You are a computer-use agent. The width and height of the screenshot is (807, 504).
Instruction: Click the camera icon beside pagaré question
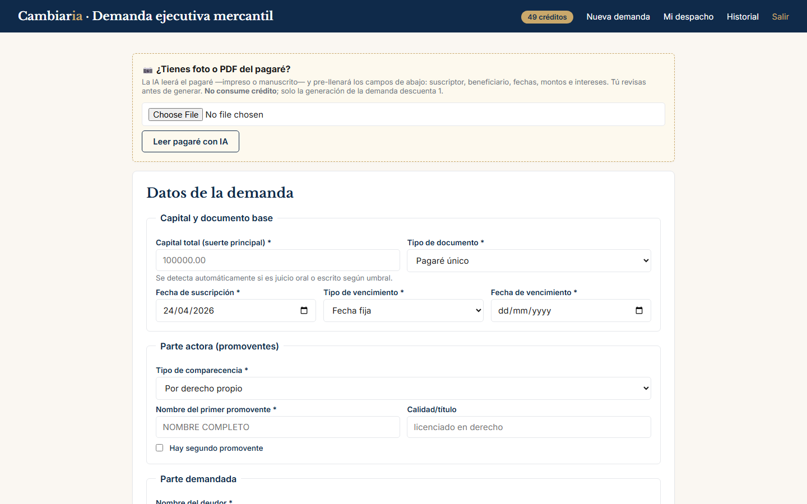[x=148, y=70]
